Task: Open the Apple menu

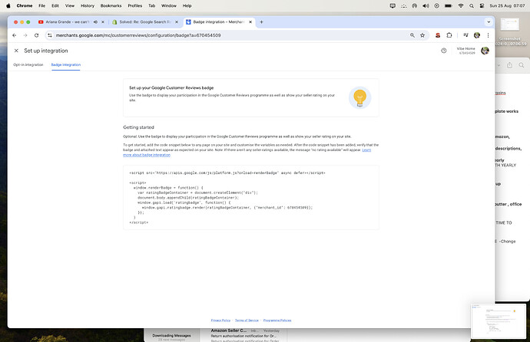Action: pyautogui.click(x=8, y=5)
